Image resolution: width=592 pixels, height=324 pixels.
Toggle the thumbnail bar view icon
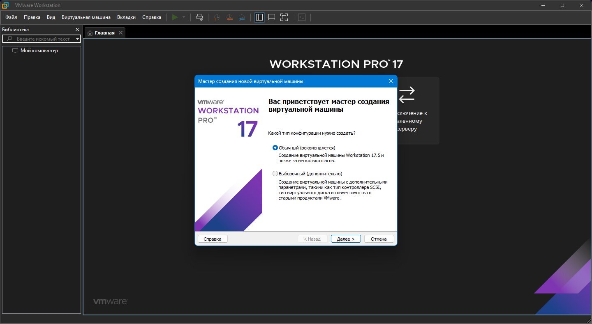point(272,17)
